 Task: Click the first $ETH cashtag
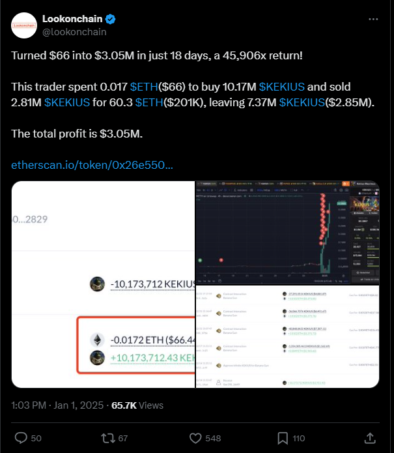pos(144,87)
